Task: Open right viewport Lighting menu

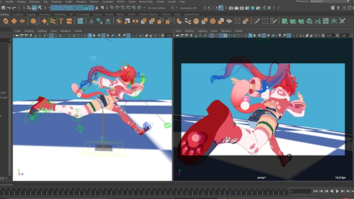Action: click(202, 31)
